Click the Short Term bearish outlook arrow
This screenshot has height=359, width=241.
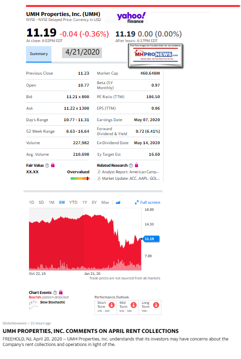111,305
